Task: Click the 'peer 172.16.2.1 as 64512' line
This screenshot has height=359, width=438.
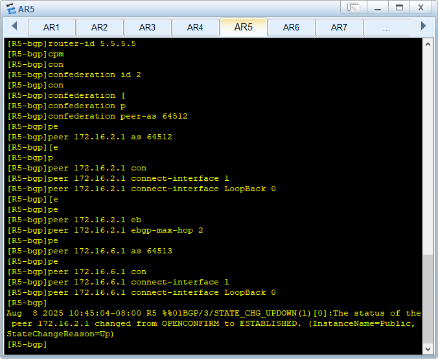Action: 89,137
